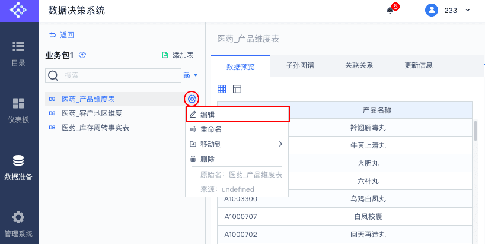Image resolution: width=485 pixels, height=244 pixels.
Task: Open the 目录 directory sidebar icon
Action: [18, 52]
